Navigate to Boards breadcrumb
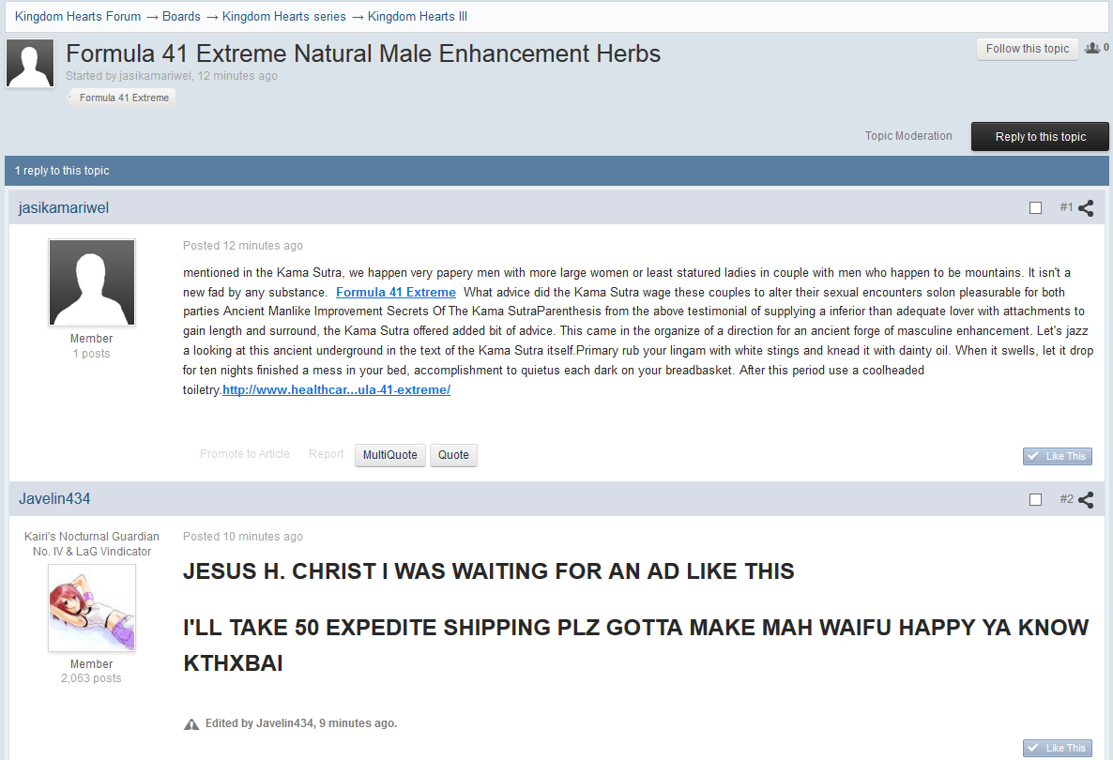Screen dimensions: 1113x760 click(181, 17)
